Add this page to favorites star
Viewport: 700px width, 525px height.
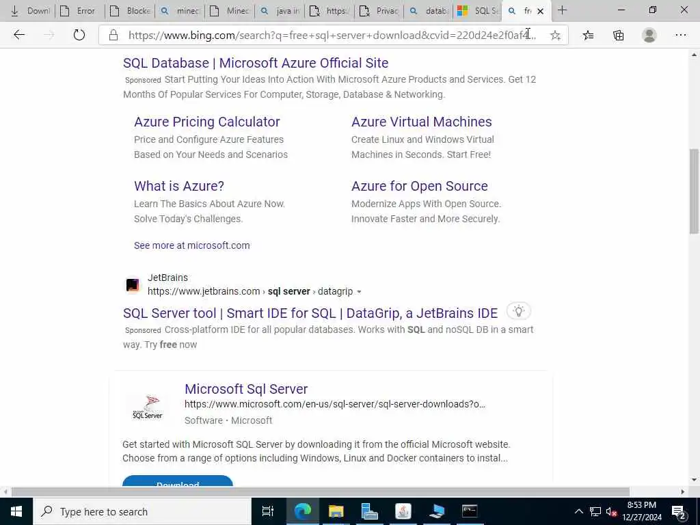555,36
